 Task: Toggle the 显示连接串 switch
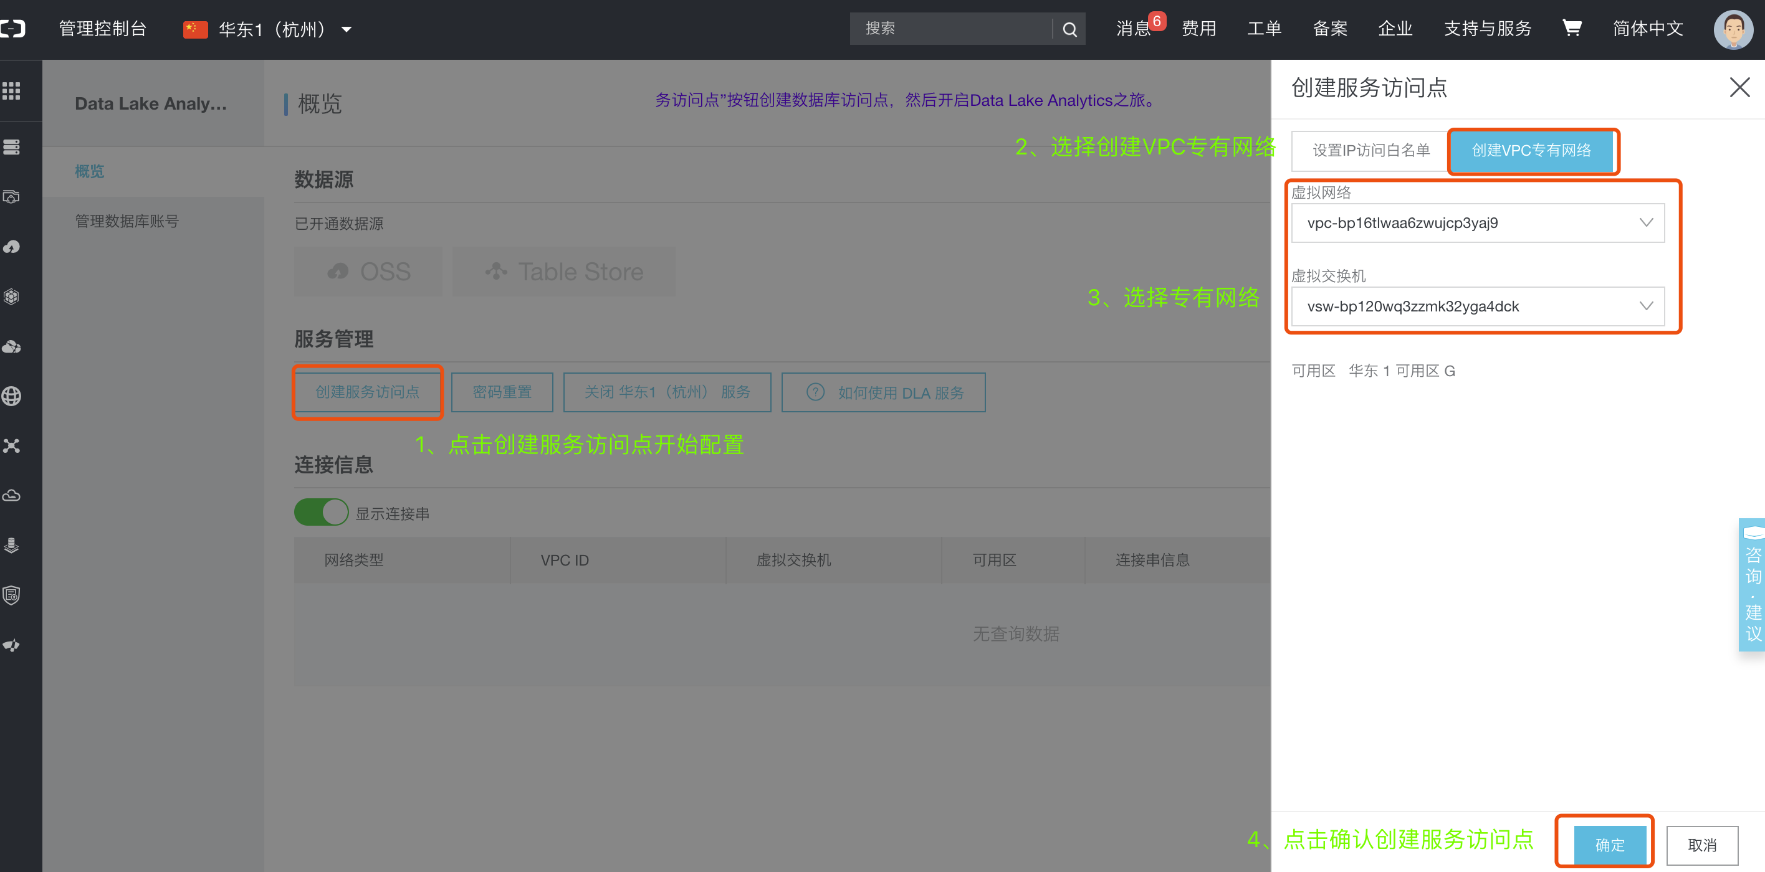pyautogui.click(x=322, y=513)
